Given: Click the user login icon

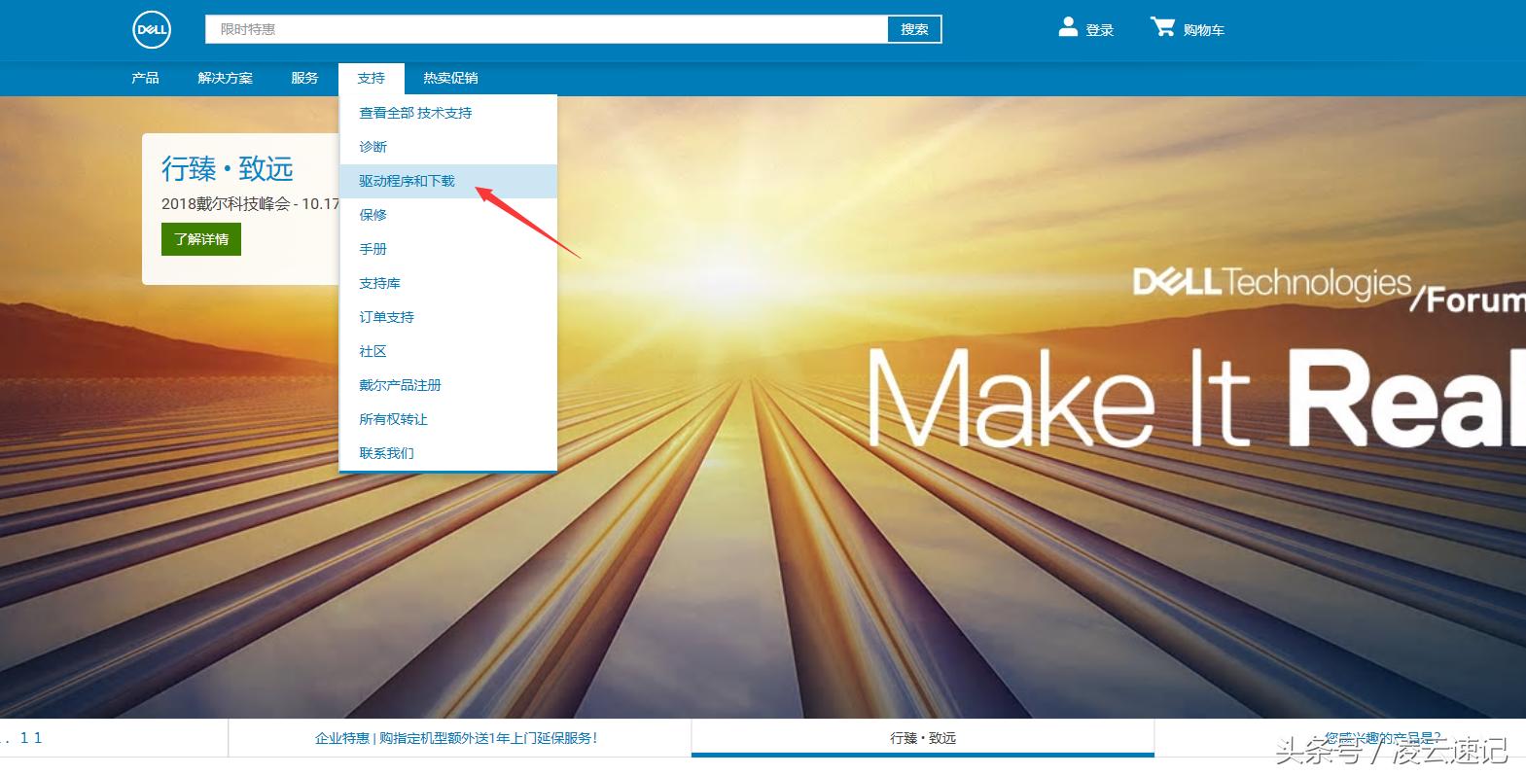Looking at the screenshot, I should pos(1068,27).
